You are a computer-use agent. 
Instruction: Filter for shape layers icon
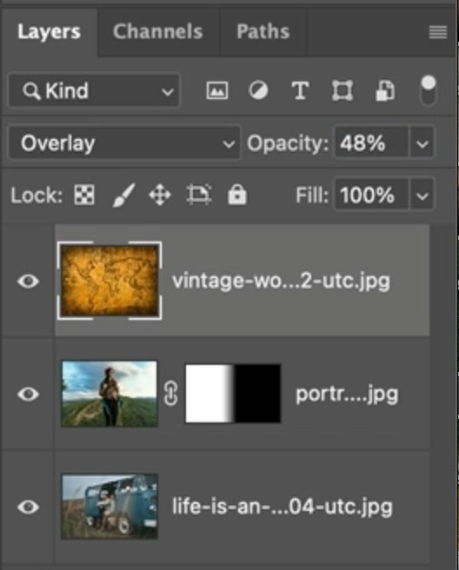pyautogui.click(x=342, y=90)
